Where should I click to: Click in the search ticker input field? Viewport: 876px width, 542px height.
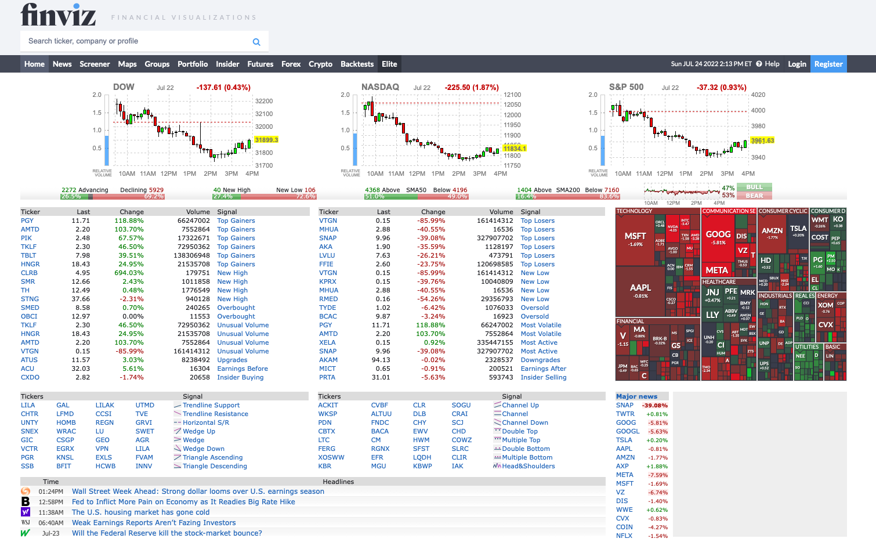click(136, 41)
